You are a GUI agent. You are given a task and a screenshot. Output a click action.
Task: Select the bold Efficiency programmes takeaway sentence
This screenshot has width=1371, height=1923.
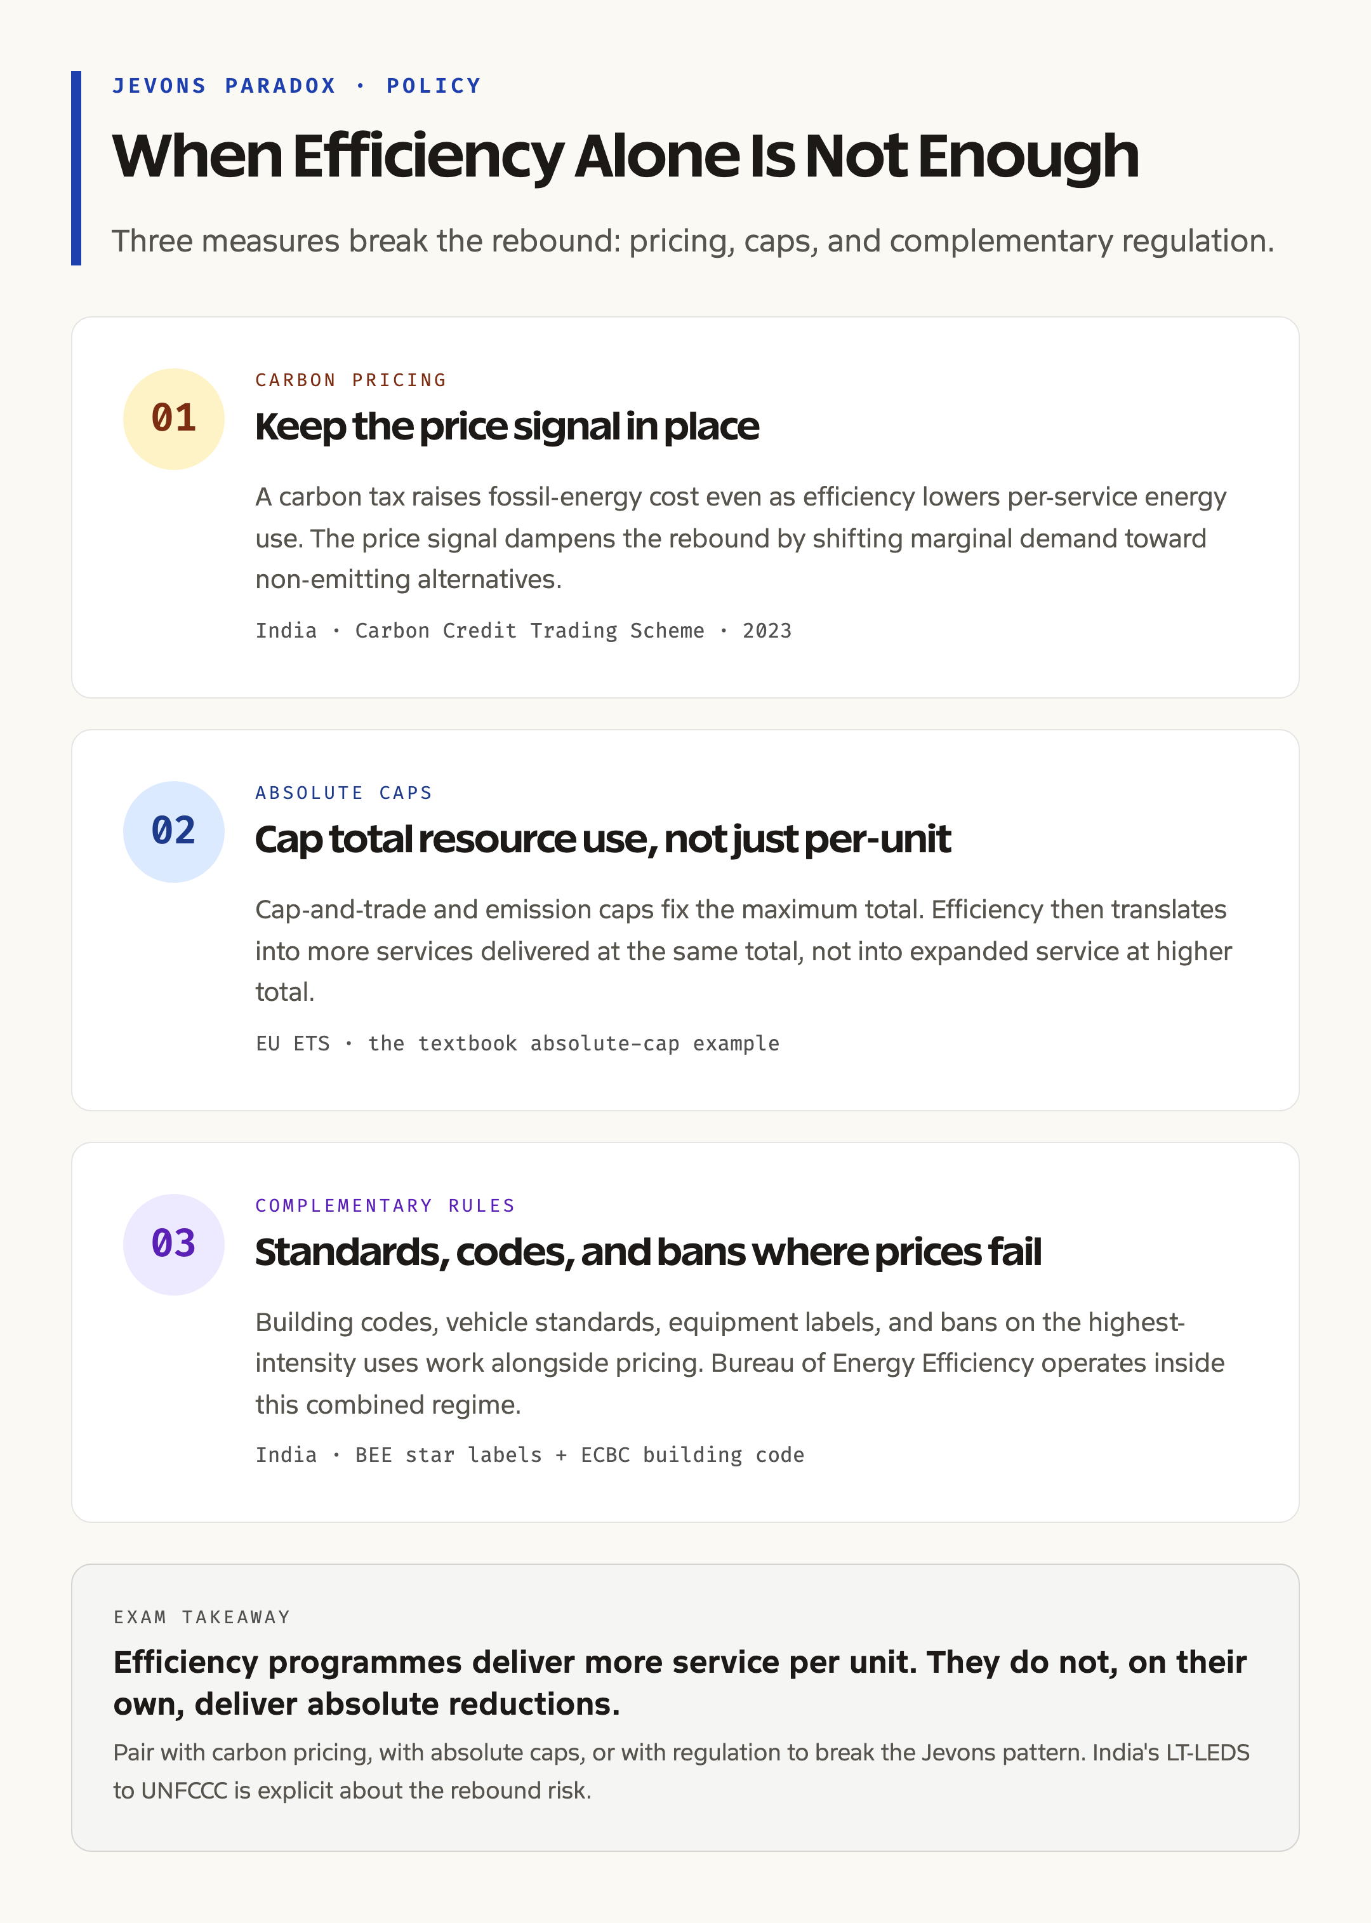[x=680, y=1683]
